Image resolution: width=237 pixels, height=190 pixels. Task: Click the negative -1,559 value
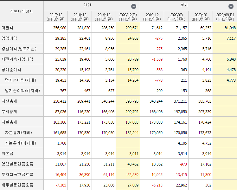pyautogui.click(x=157, y=59)
